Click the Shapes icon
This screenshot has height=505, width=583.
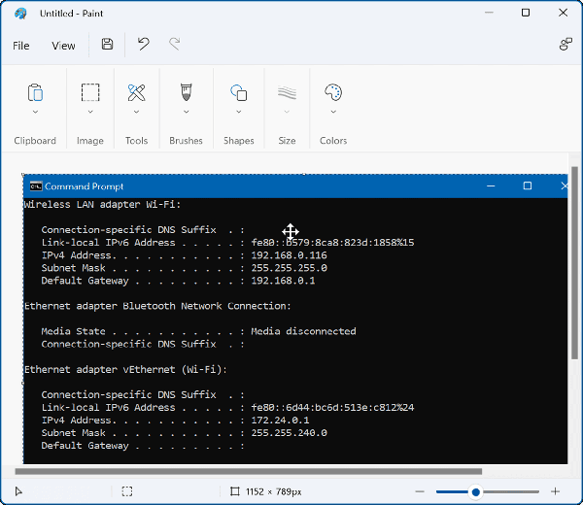click(239, 92)
